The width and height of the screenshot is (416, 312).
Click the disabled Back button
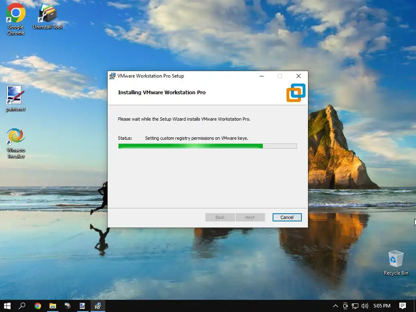(x=220, y=217)
